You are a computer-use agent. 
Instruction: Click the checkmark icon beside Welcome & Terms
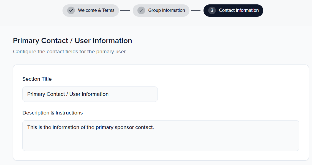tap(71, 10)
